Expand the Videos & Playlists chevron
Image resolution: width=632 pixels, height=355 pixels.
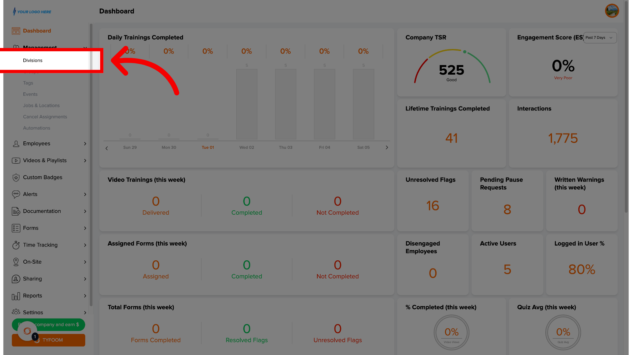(85, 161)
